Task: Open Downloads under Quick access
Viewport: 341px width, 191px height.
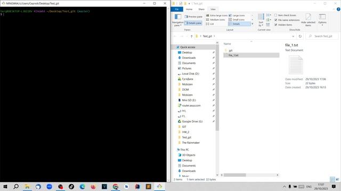Action: click(189, 58)
